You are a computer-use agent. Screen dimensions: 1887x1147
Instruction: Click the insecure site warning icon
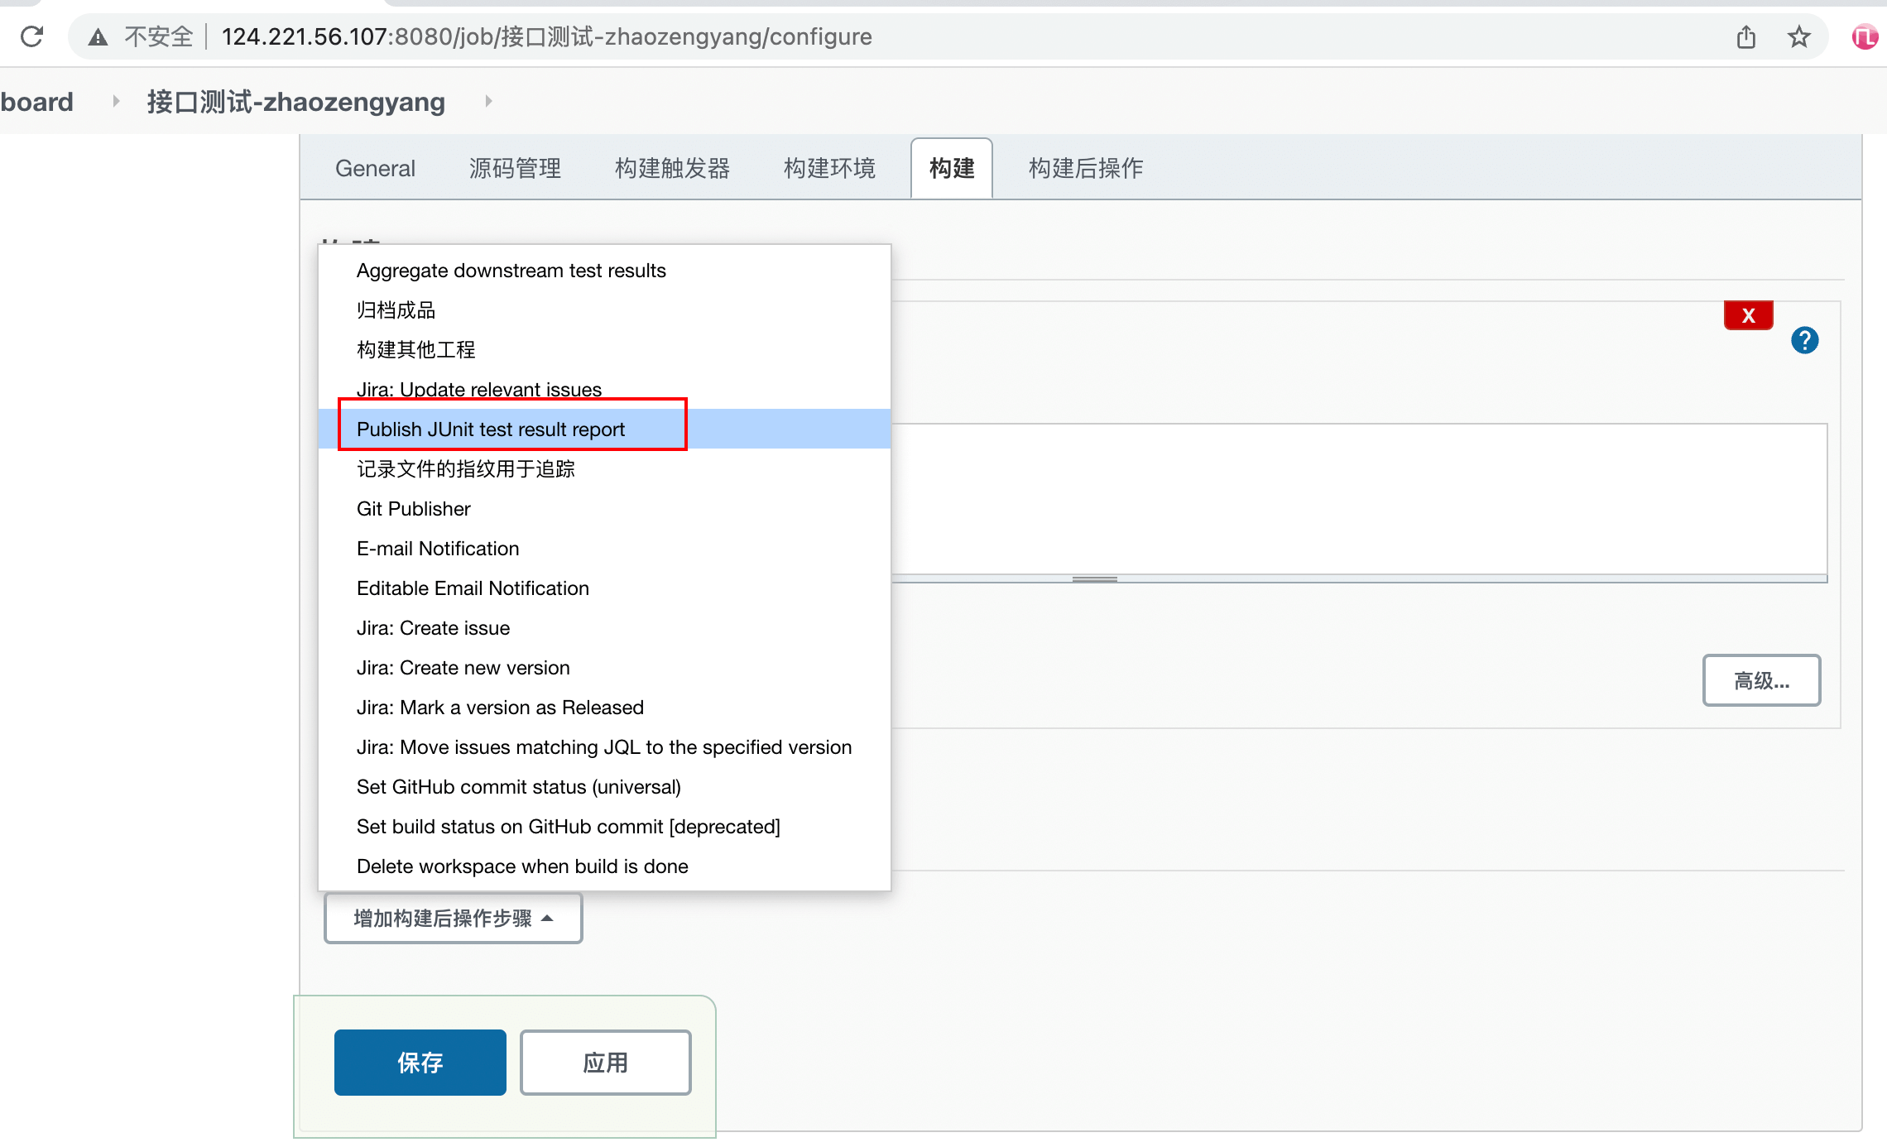[98, 36]
